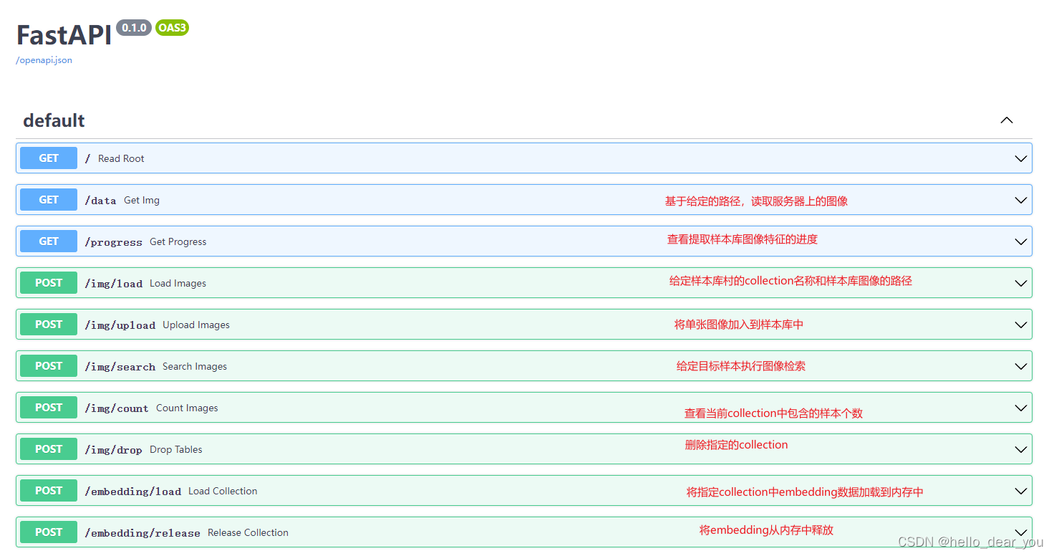Expand the /img/count endpoint chevron
The width and height of the screenshot is (1054, 556).
1021,408
